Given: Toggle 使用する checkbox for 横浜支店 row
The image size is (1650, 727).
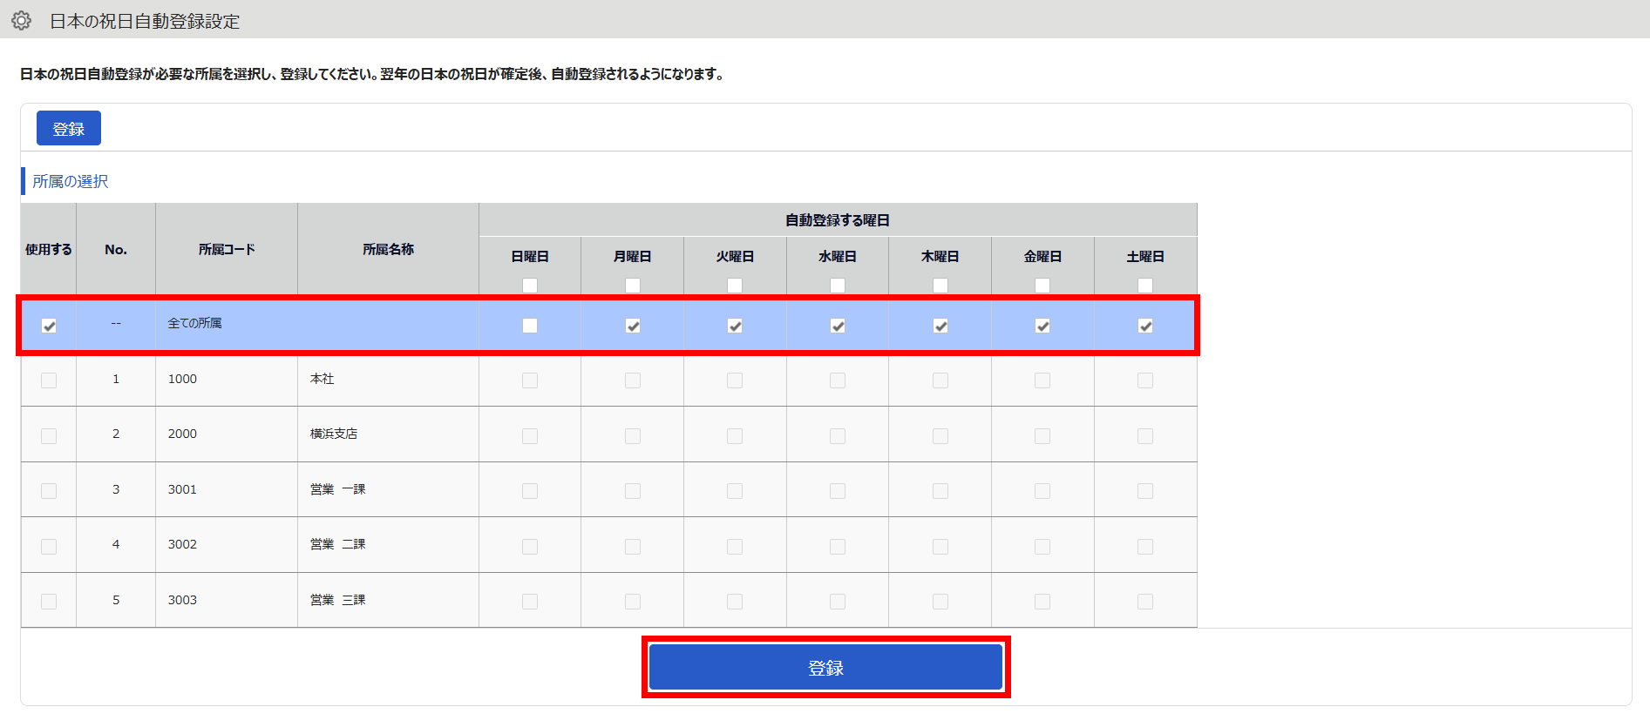Looking at the screenshot, I should [49, 435].
